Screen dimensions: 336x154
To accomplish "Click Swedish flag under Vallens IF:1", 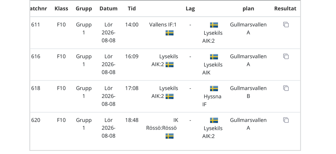I will coord(169,33).
